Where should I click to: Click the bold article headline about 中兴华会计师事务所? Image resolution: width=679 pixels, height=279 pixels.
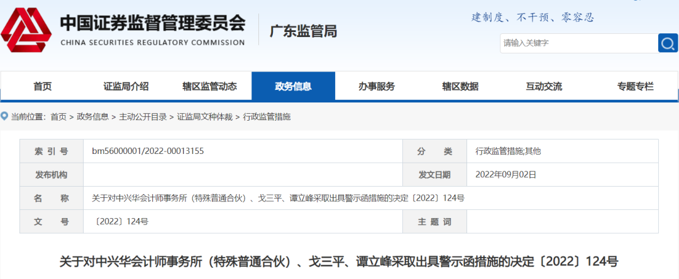click(x=339, y=261)
